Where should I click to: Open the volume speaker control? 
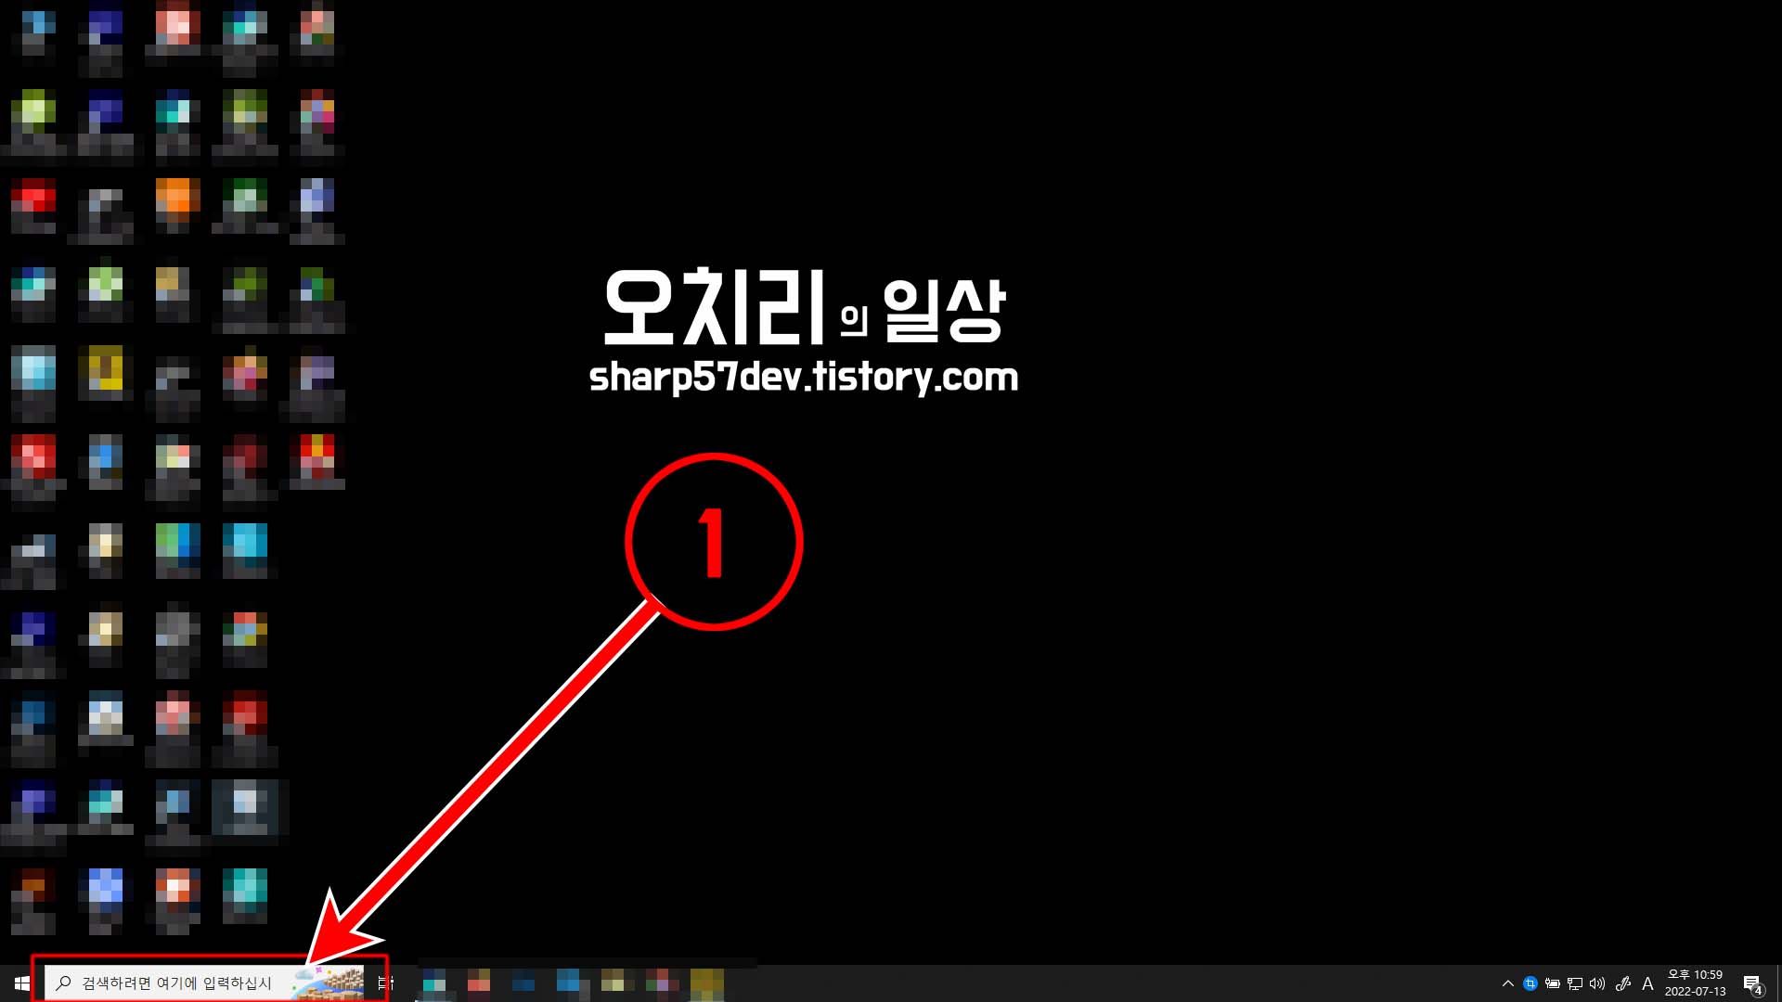pos(1596,983)
